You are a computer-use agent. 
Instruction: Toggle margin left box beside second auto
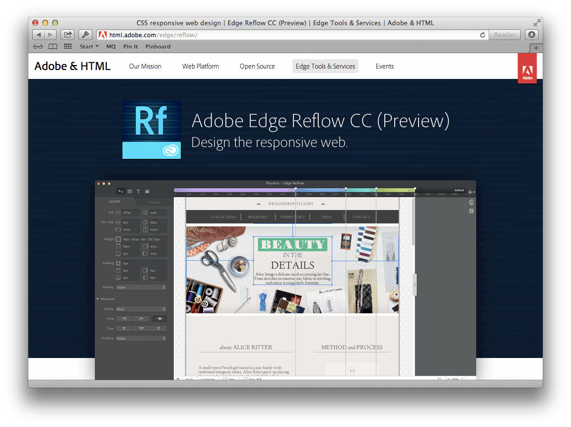click(145, 253)
